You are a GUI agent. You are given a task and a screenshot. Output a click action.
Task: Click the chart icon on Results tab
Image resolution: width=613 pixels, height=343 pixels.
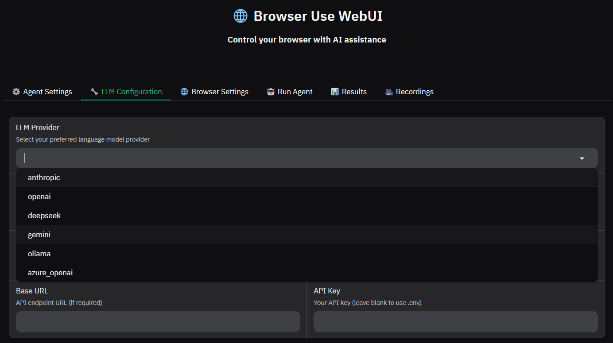point(335,92)
